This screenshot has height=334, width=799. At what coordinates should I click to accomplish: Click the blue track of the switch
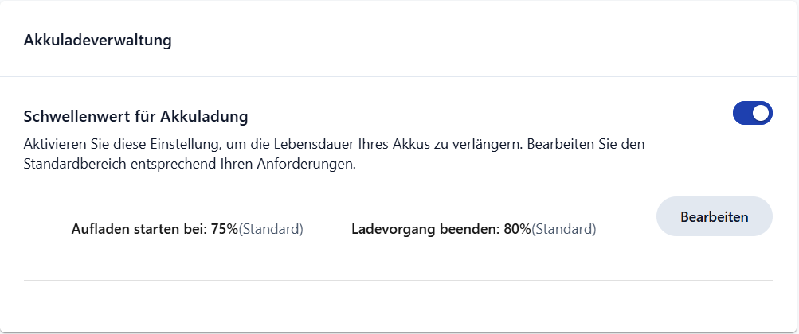(742, 114)
